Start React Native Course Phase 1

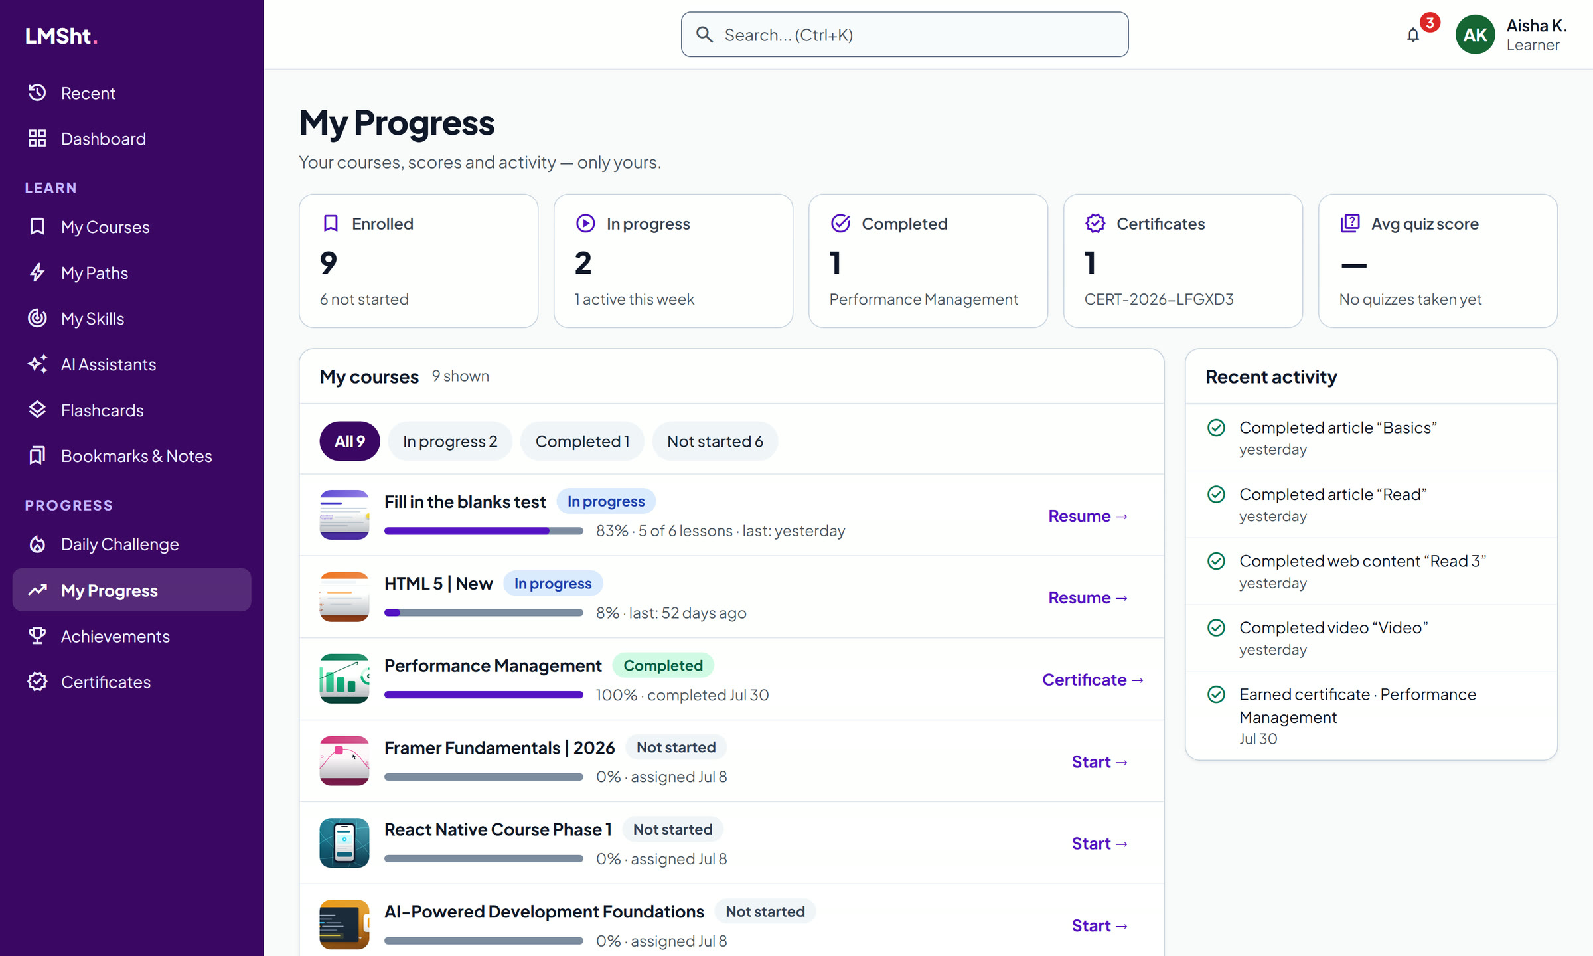pyautogui.click(x=1100, y=844)
